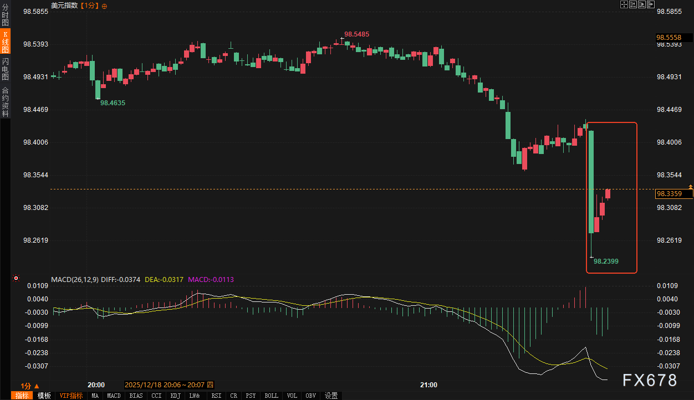Open the 合约资料 side tab

click(x=5, y=102)
